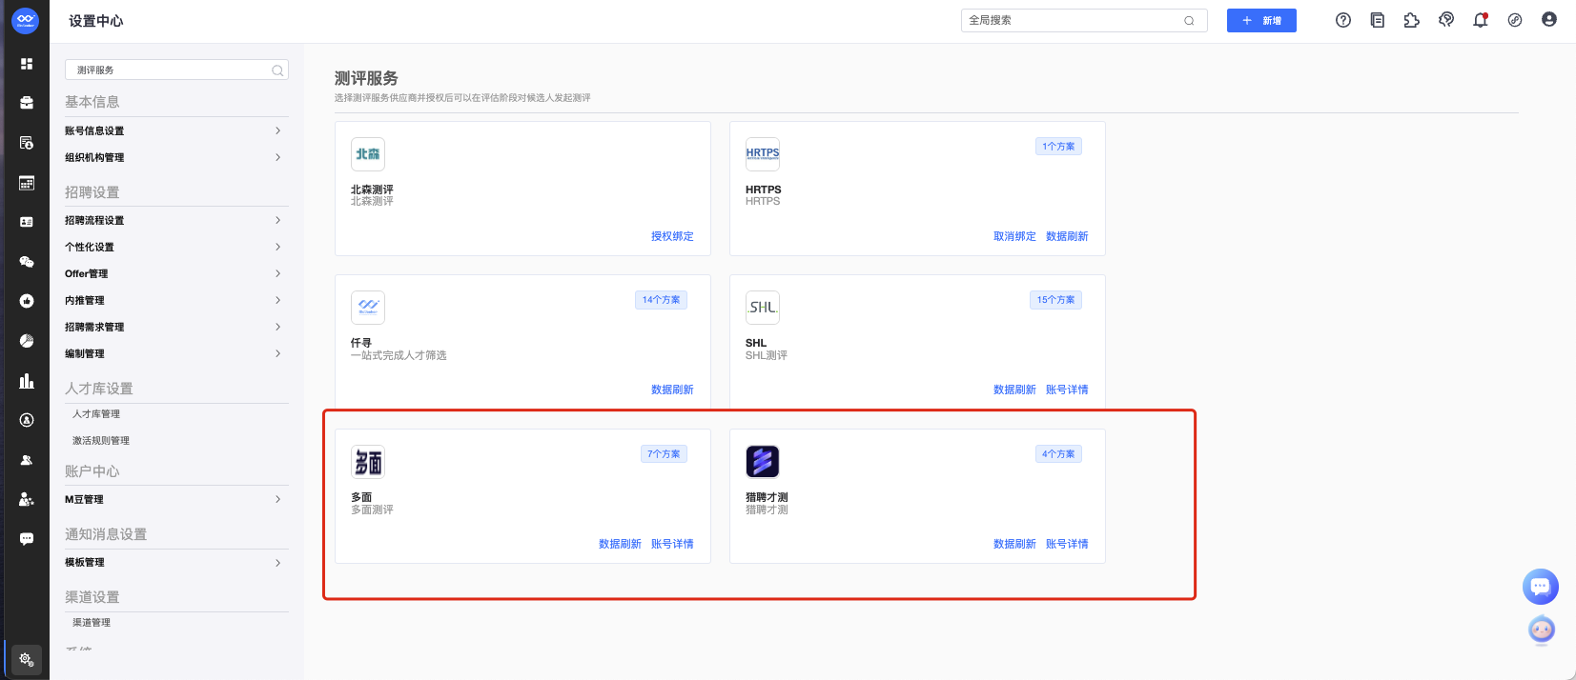Viewport: 1576px width, 680px height.
Task: Expand 账号信息设置 menu
Action: 176,130
